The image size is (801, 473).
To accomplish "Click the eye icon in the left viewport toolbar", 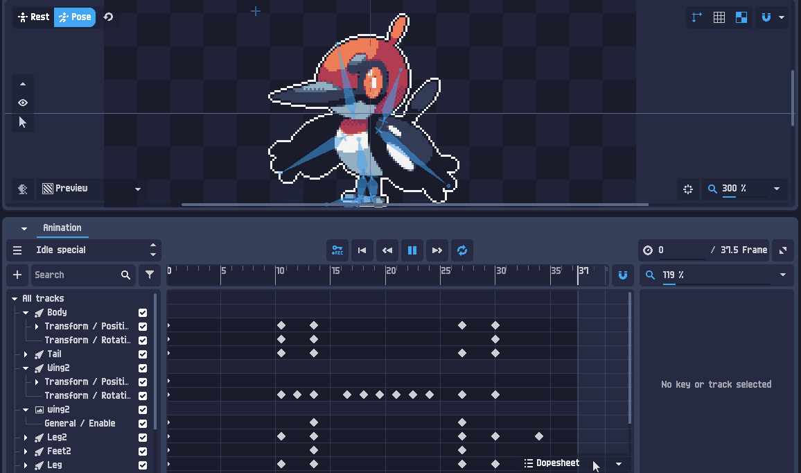I will 22,101.
